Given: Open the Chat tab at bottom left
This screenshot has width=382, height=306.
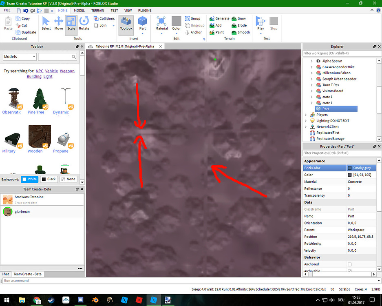Looking at the screenshot, I should (x=5, y=274).
